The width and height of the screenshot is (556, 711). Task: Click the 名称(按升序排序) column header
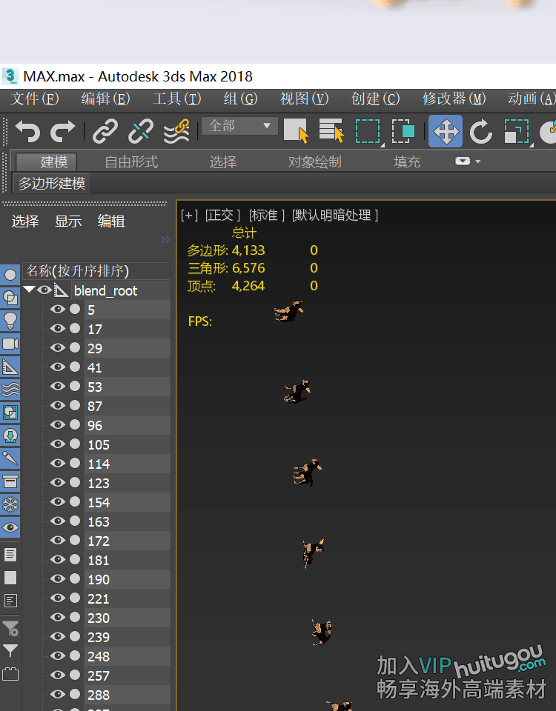78,270
